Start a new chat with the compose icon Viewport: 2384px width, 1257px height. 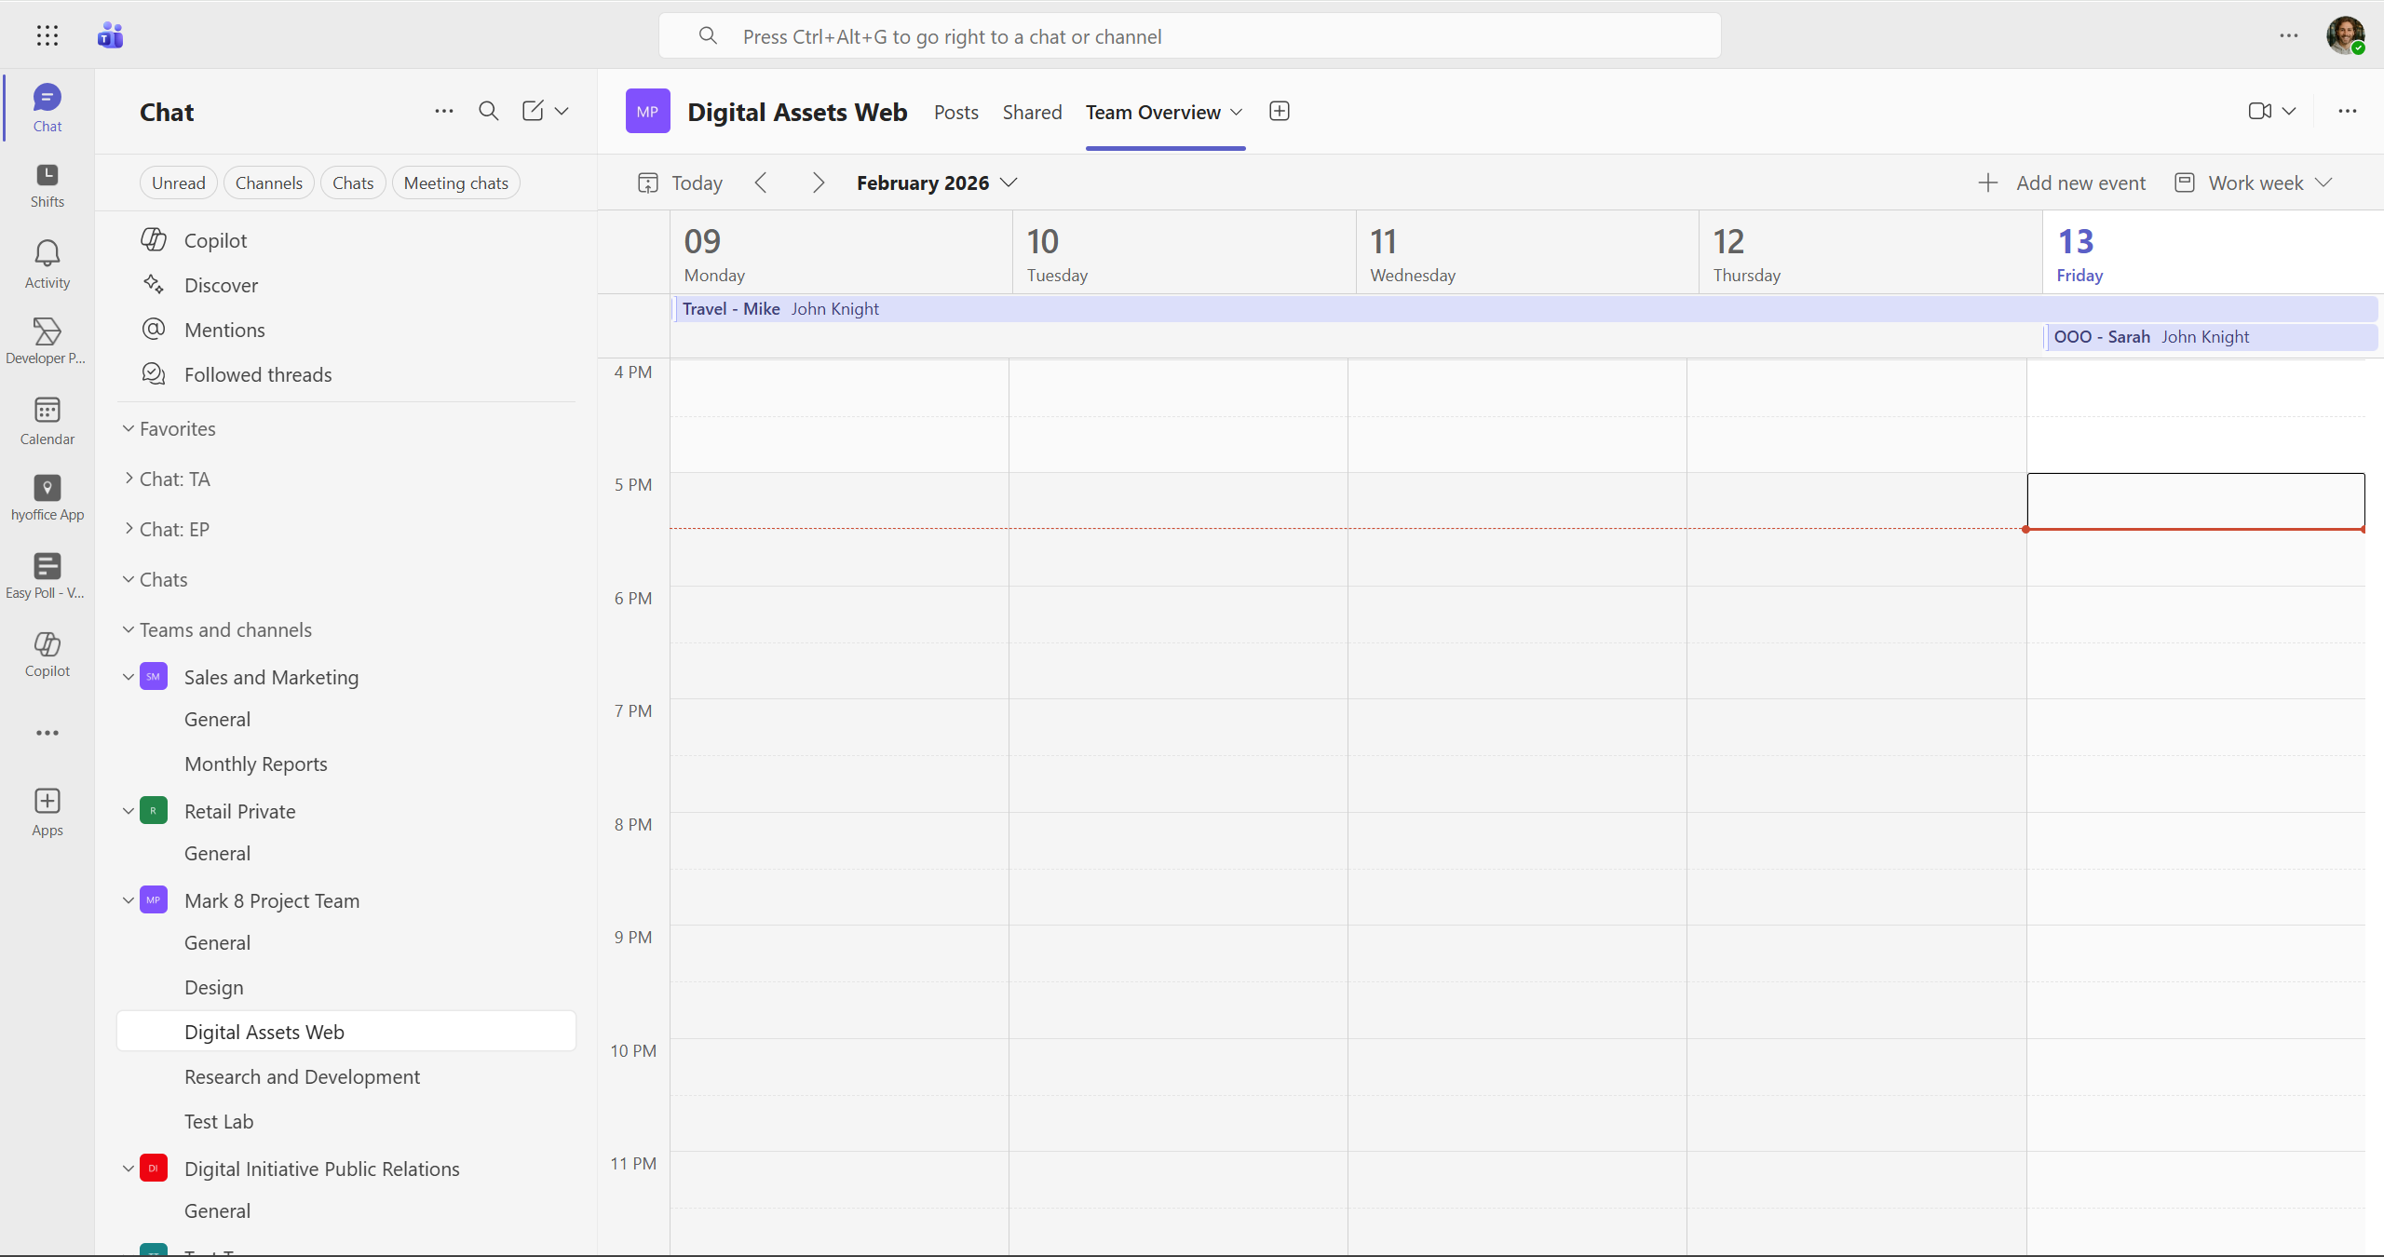point(533,111)
